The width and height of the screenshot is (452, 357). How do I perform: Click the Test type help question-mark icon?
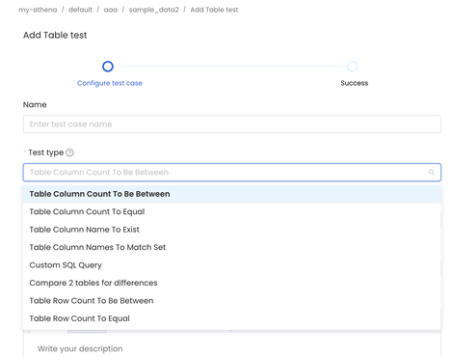pyautogui.click(x=69, y=152)
